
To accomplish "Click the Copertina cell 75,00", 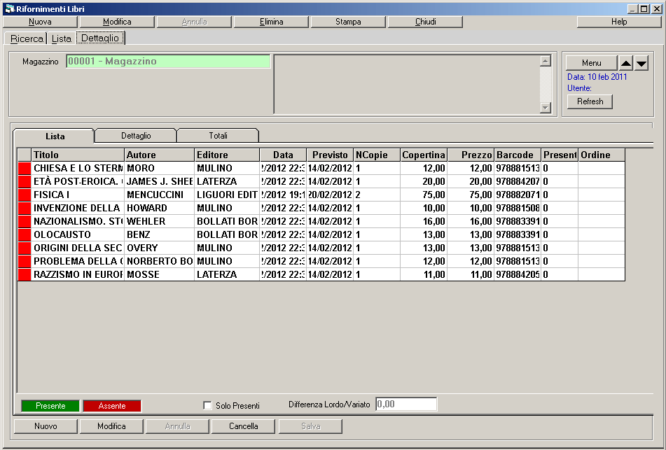I will (424, 195).
